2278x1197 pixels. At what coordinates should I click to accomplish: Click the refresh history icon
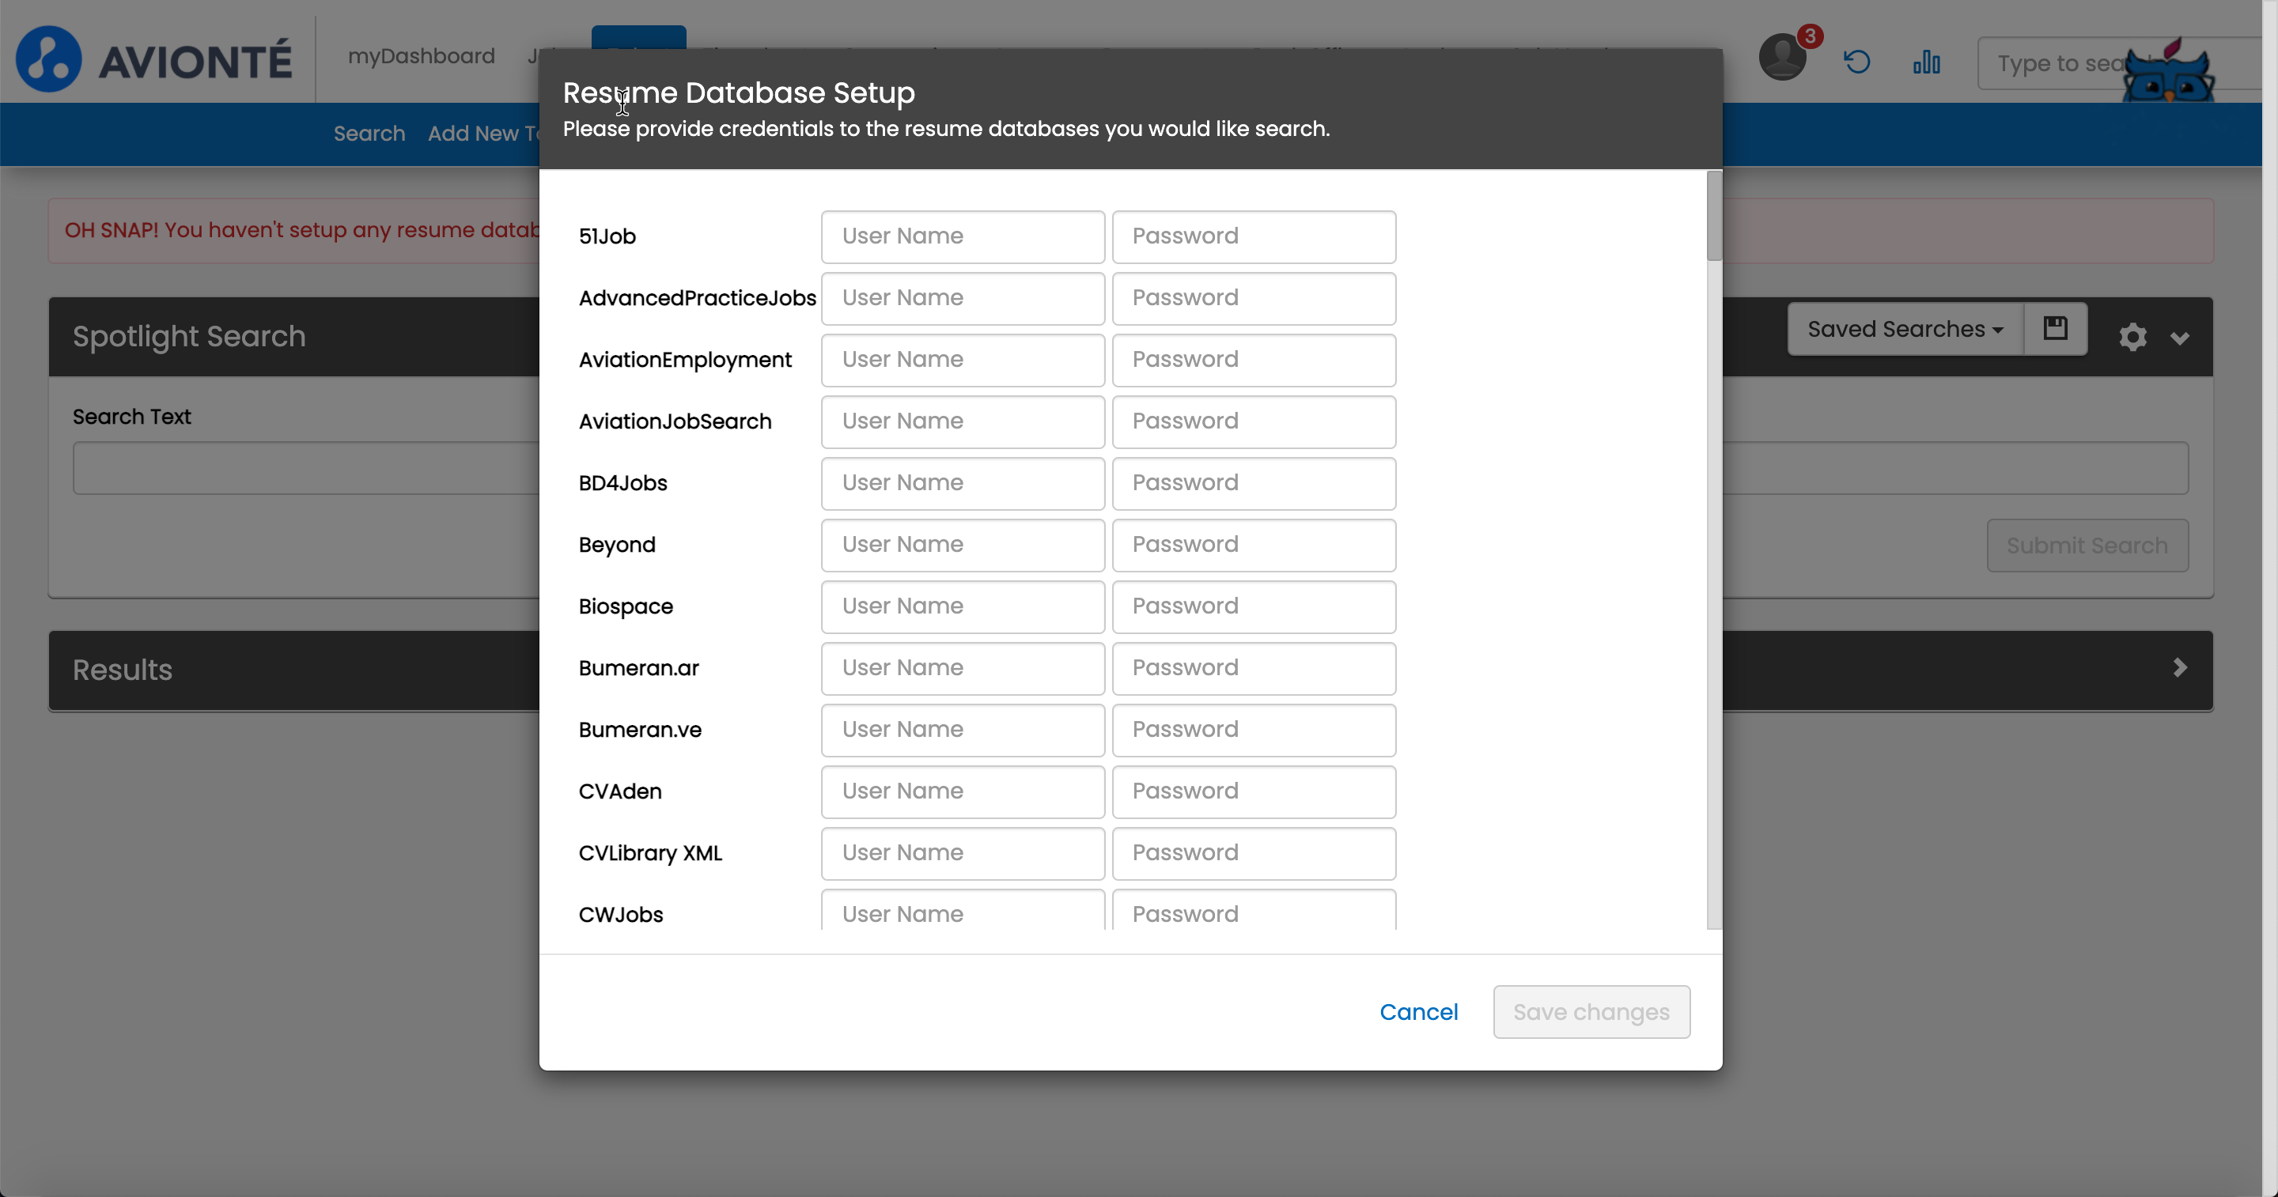pyautogui.click(x=1856, y=62)
